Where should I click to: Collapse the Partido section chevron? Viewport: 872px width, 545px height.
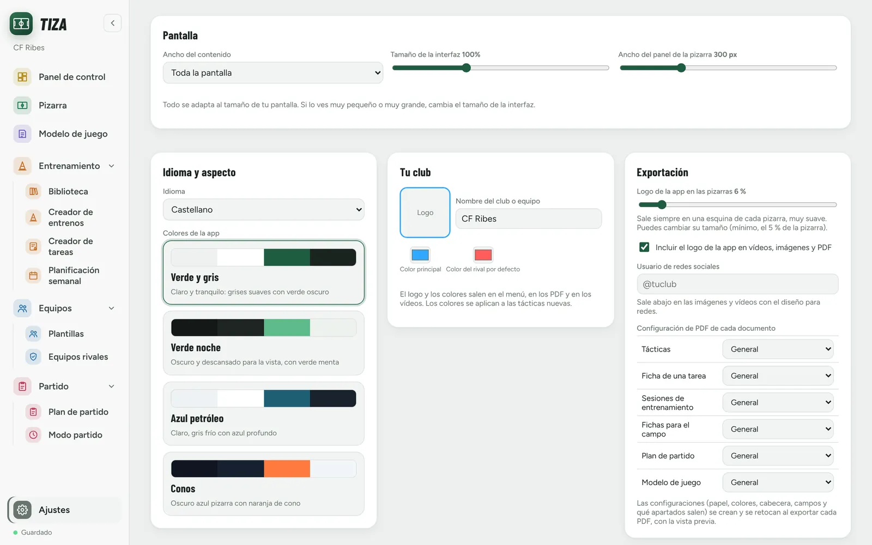112,386
